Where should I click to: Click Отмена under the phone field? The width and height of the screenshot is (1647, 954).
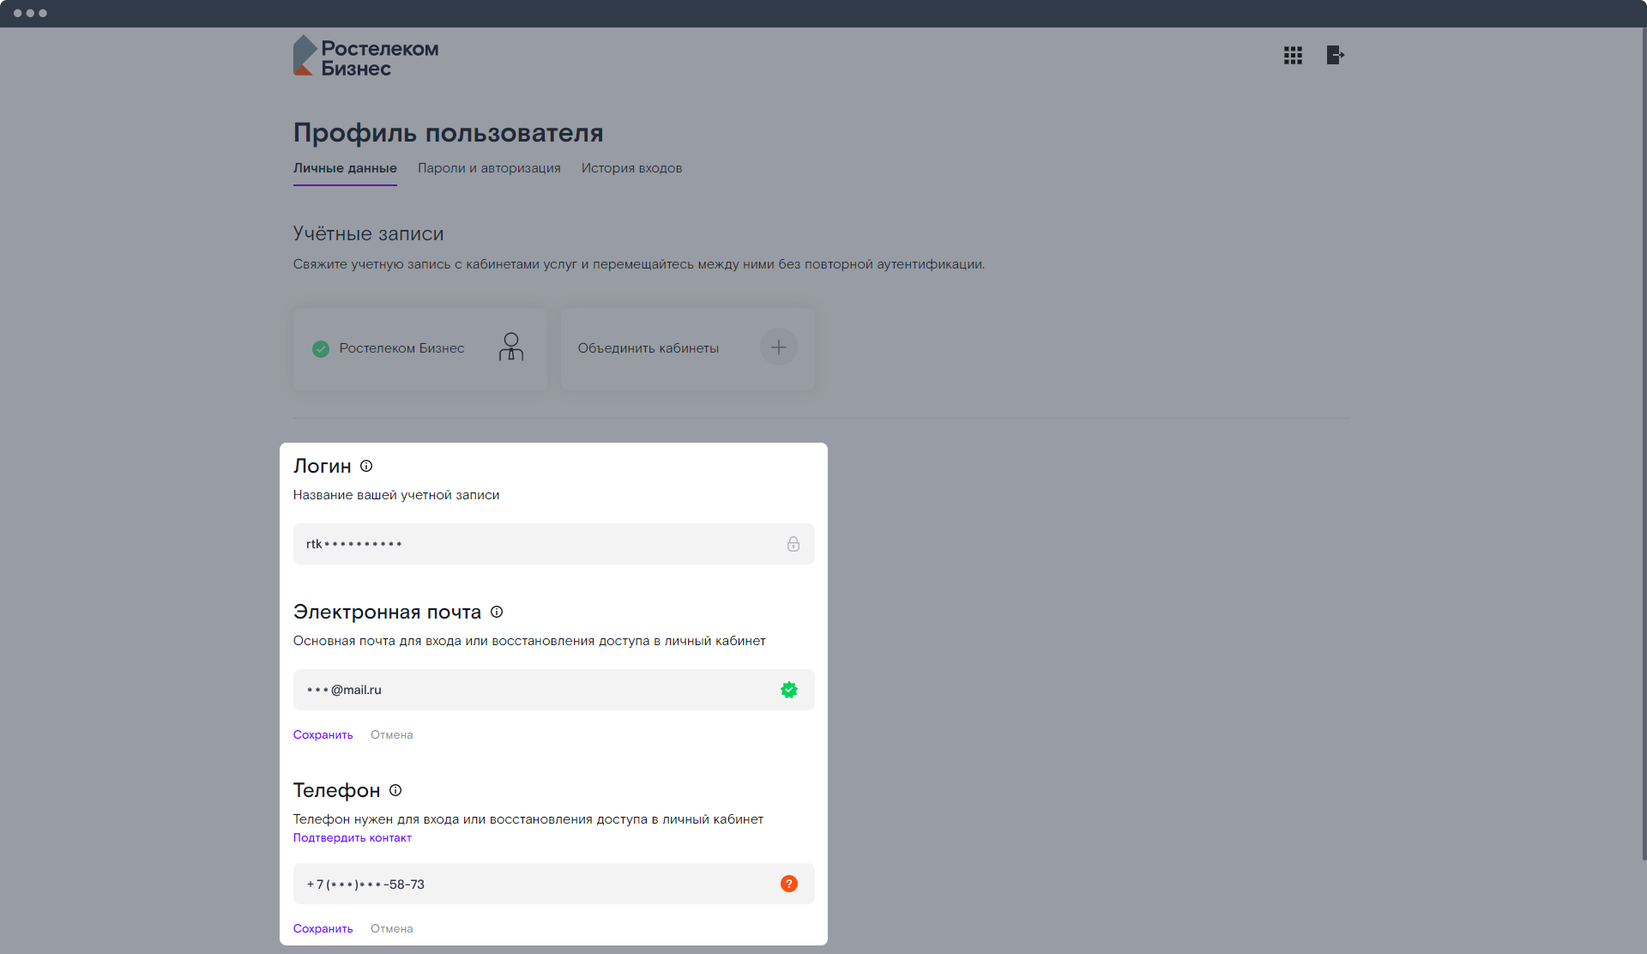[x=392, y=929]
